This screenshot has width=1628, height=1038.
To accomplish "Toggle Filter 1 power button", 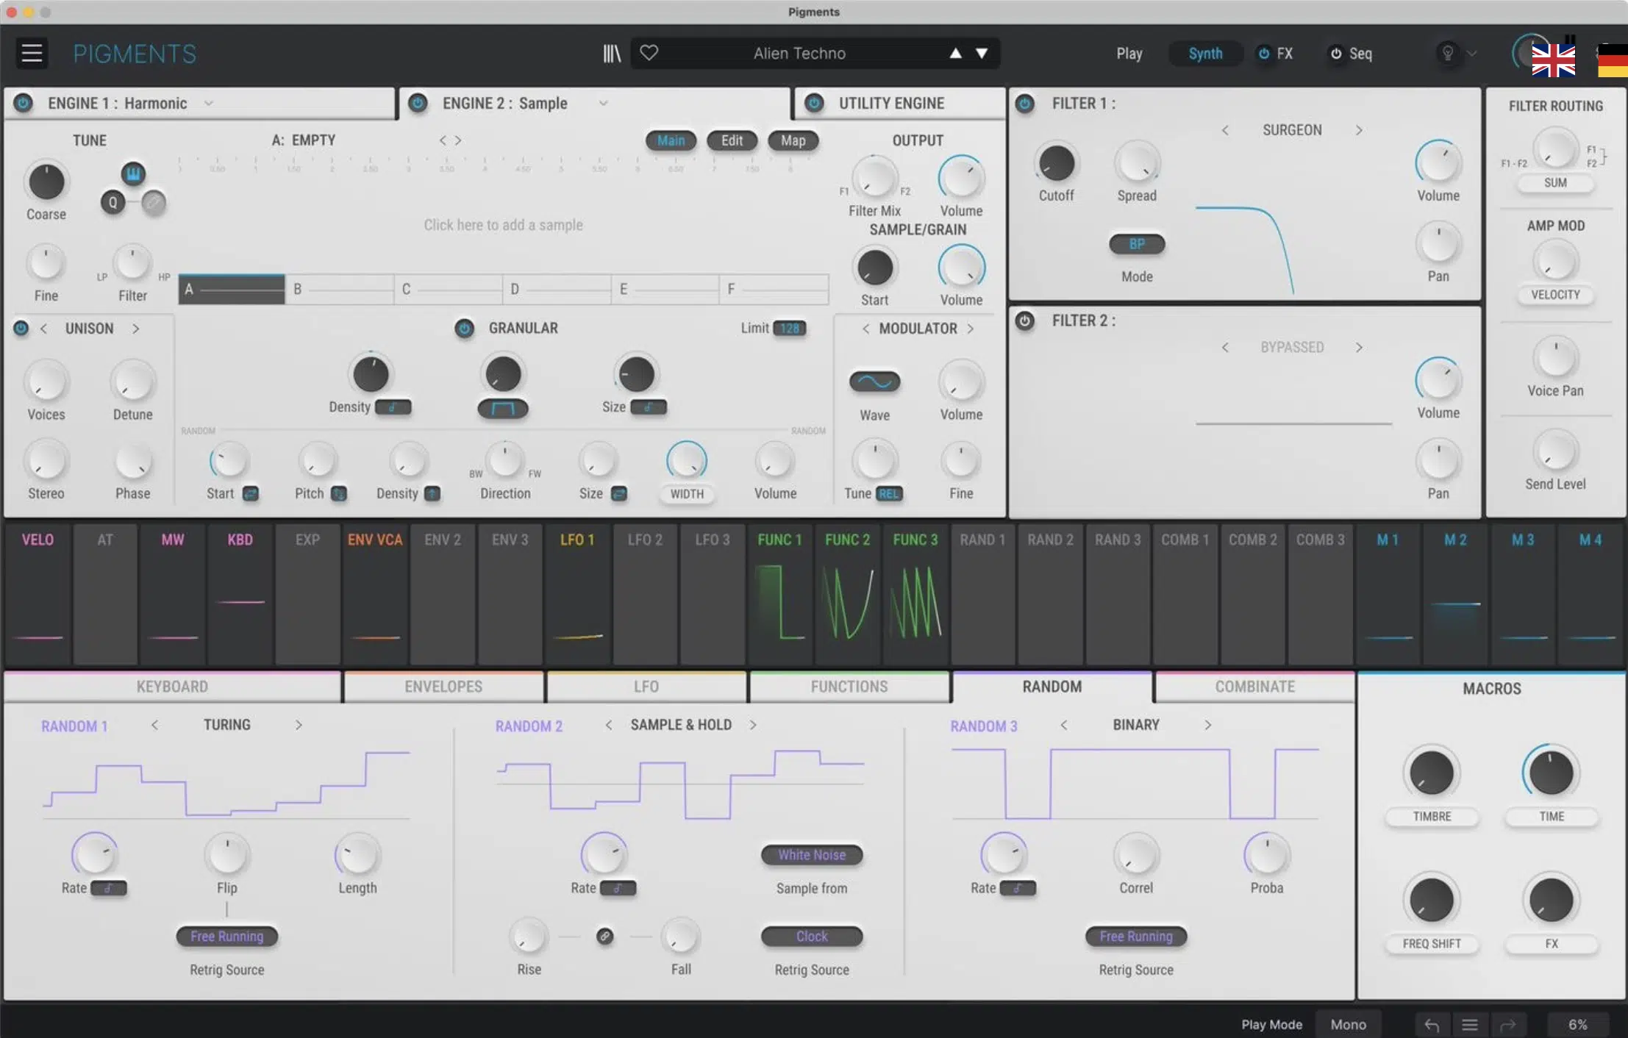I will coord(1025,104).
